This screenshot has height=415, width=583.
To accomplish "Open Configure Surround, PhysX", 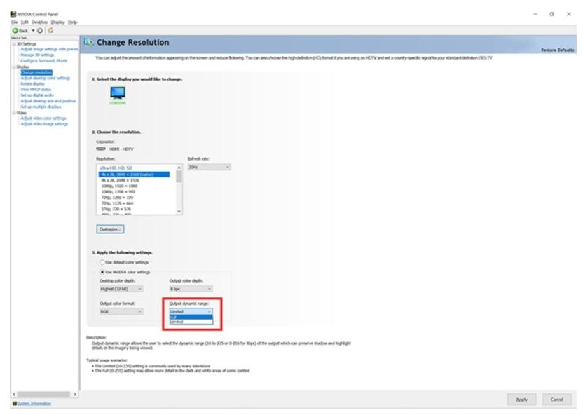I will (44, 60).
